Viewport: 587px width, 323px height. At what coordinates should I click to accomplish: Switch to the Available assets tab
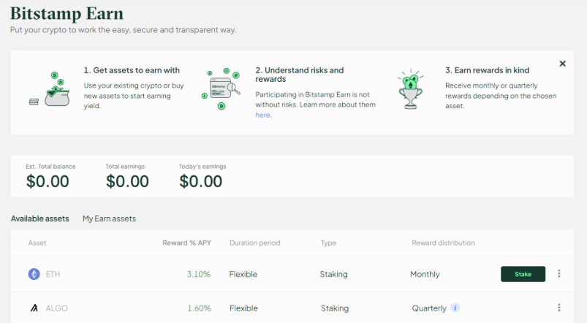[39, 218]
